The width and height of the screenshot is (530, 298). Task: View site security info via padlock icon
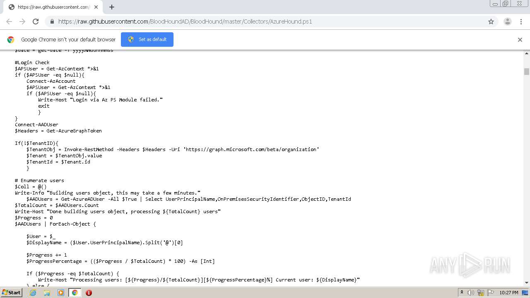(x=52, y=22)
